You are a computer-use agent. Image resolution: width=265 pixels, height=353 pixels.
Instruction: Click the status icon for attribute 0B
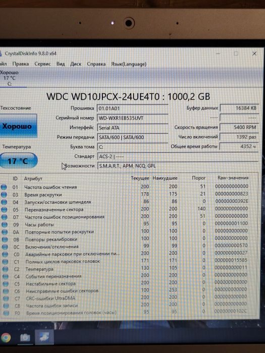[x=5, y=240]
